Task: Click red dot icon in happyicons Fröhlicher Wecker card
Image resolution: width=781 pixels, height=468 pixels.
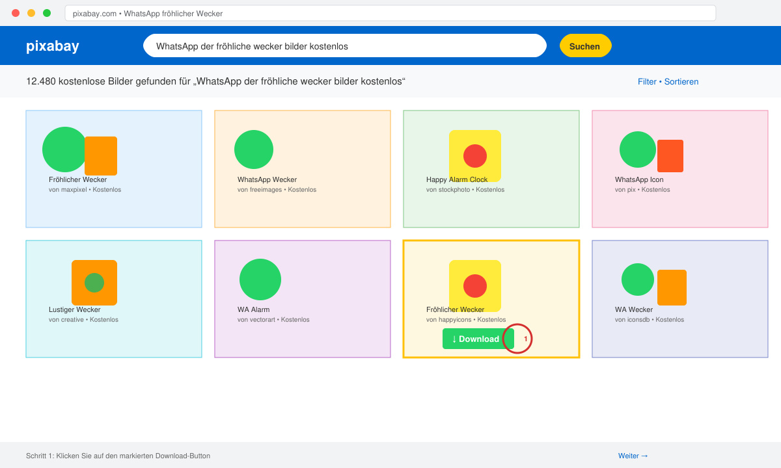Action: 475,286
